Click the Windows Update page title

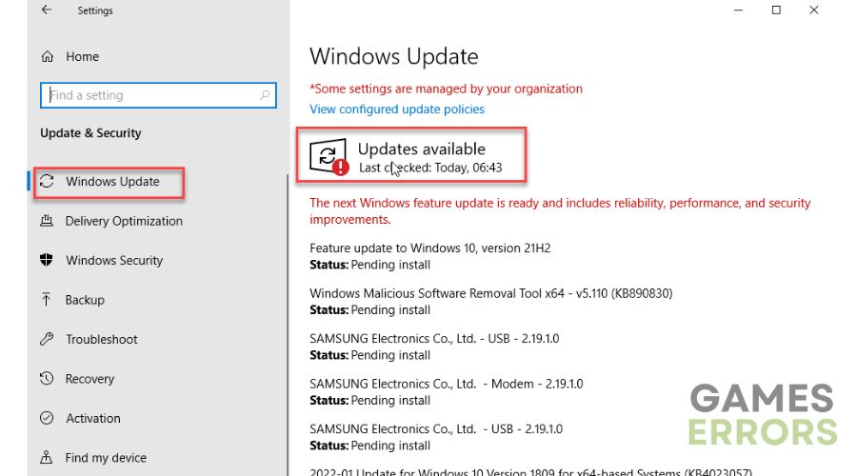tap(393, 56)
